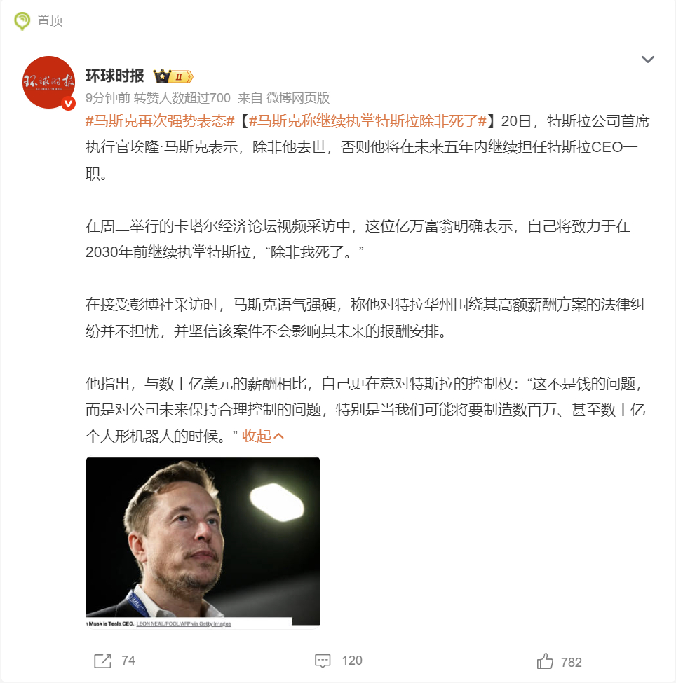The width and height of the screenshot is (676, 683).
Task: Click the comment count 120
Action: pos(352,661)
